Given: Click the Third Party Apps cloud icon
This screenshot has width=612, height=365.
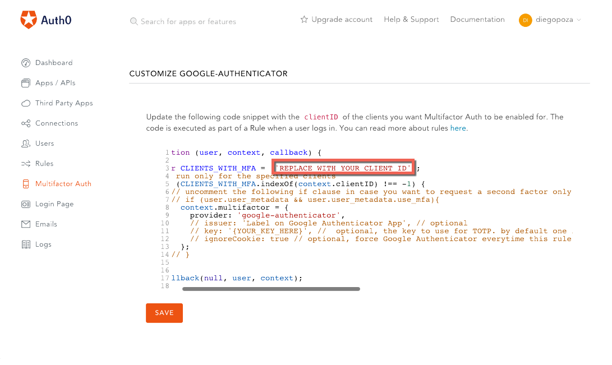Looking at the screenshot, I should point(26,103).
